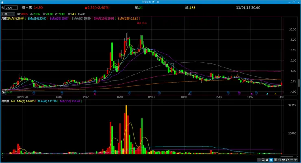Click the 20.20 price axis label

(292, 30)
